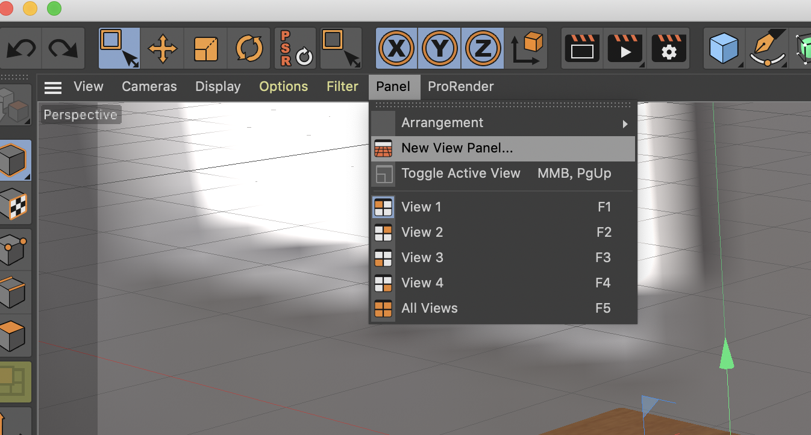Select the Move tool
811x435 pixels.
[162, 48]
